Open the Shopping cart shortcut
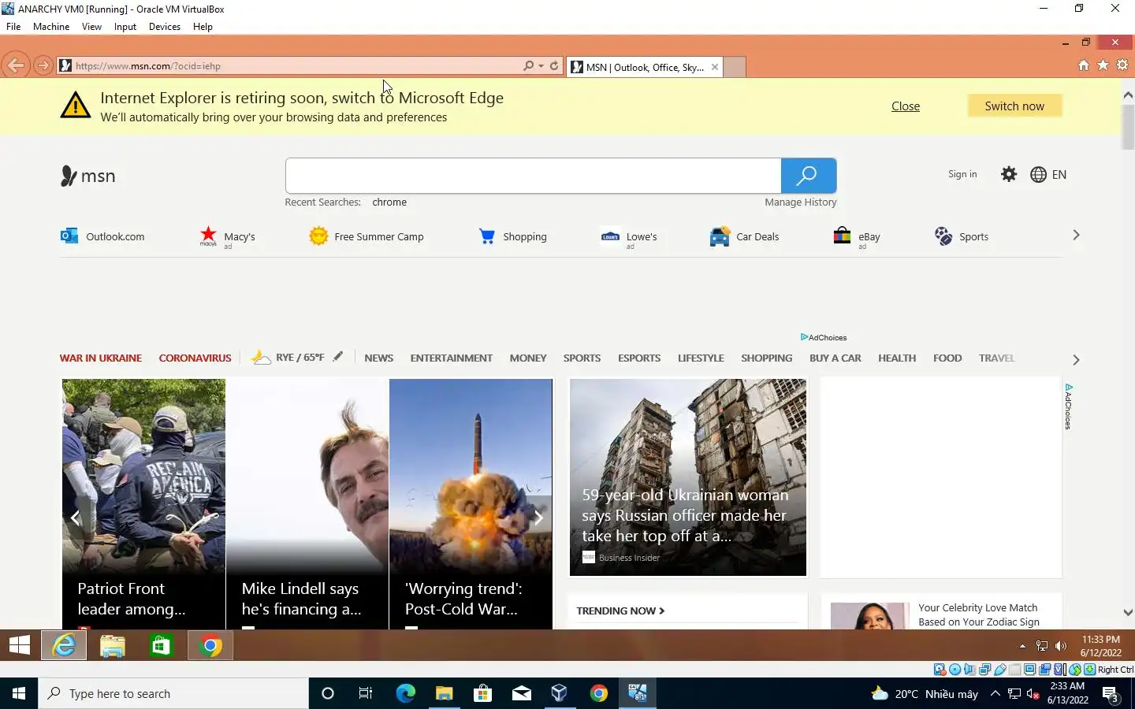The height and width of the screenshot is (709, 1135). point(512,236)
